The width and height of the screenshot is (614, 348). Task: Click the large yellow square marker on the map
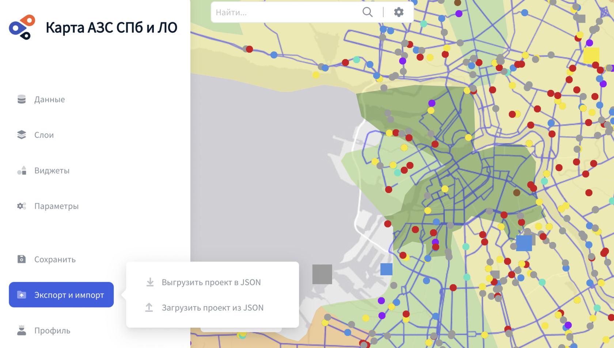(x=591, y=56)
